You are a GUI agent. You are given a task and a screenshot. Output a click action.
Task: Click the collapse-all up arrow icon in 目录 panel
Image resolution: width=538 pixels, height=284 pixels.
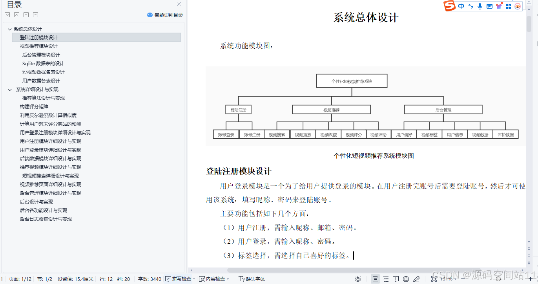pos(16,15)
